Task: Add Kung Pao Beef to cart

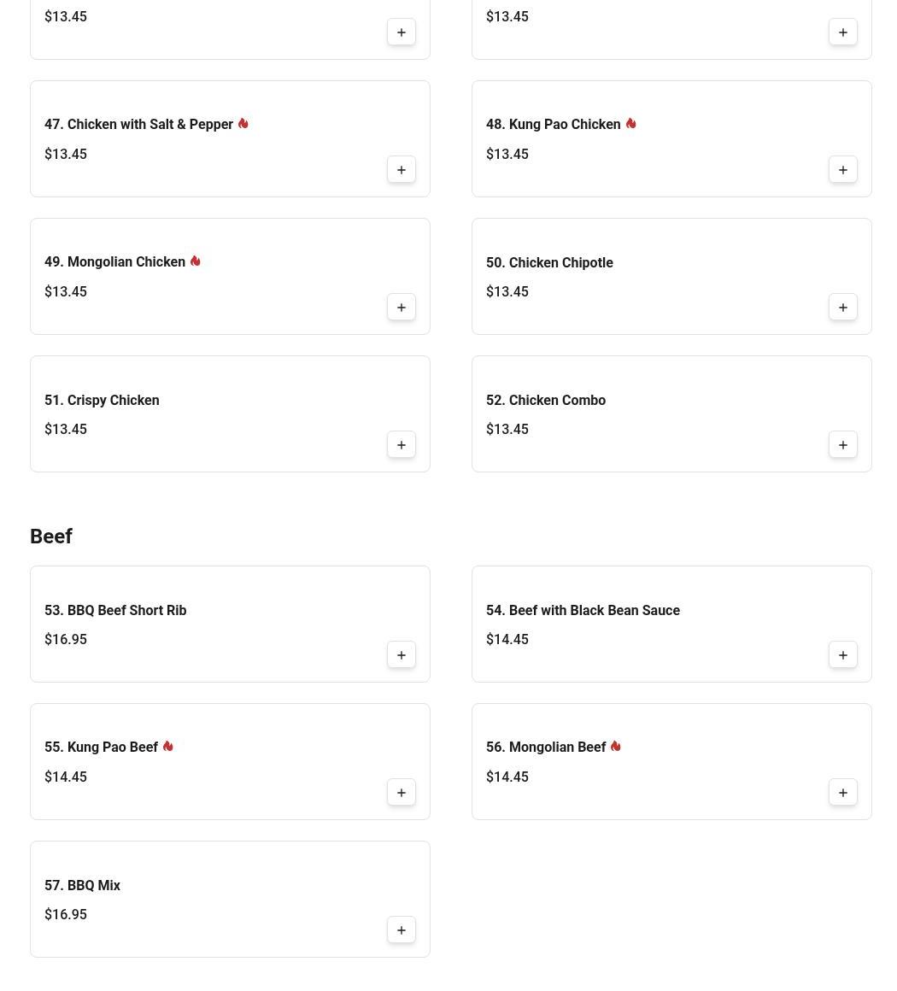Action: [x=402, y=793]
